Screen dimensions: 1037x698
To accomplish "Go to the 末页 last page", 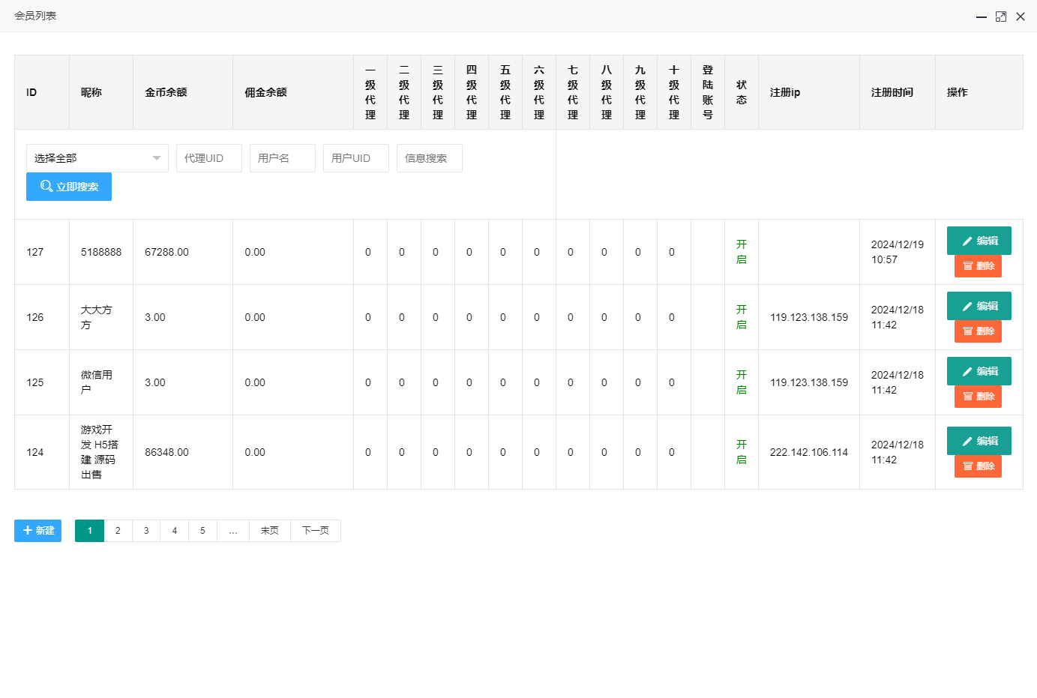I will point(269,531).
